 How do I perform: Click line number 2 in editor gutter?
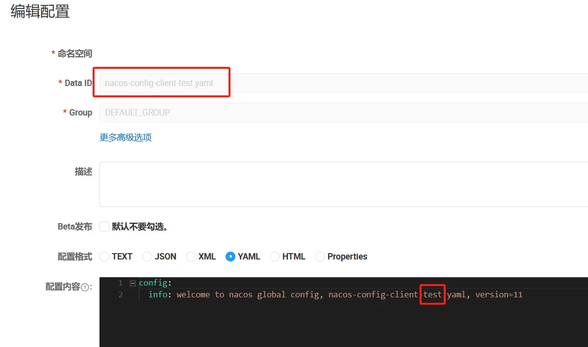pyautogui.click(x=120, y=295)
